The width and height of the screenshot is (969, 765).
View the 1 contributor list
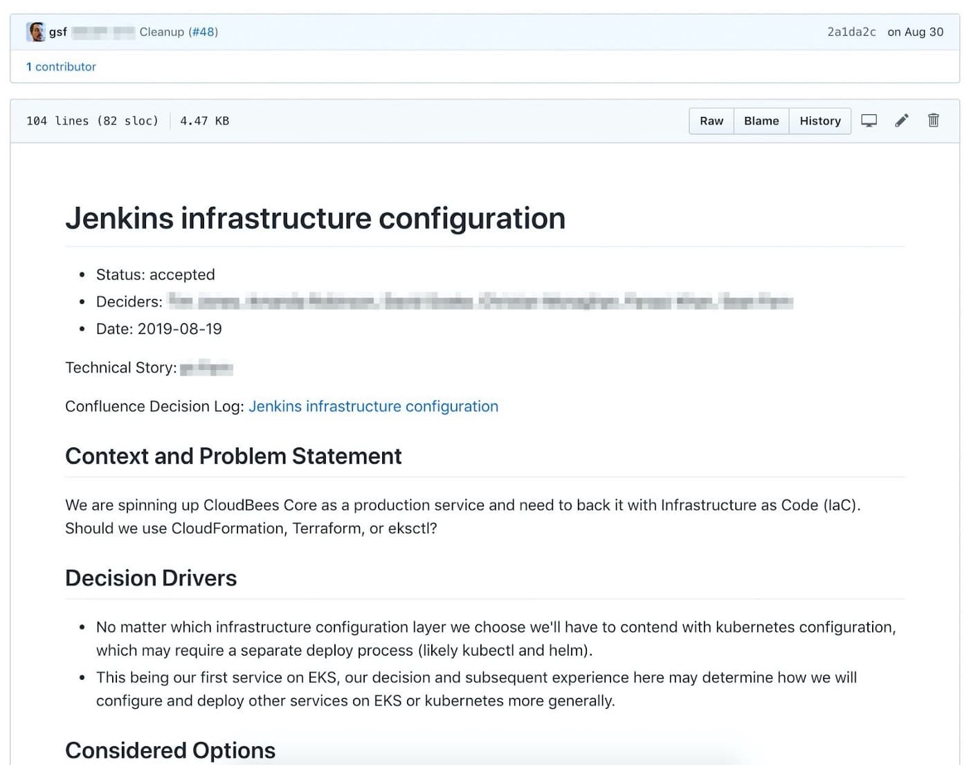pyautogui.click(x=61, y=66)
